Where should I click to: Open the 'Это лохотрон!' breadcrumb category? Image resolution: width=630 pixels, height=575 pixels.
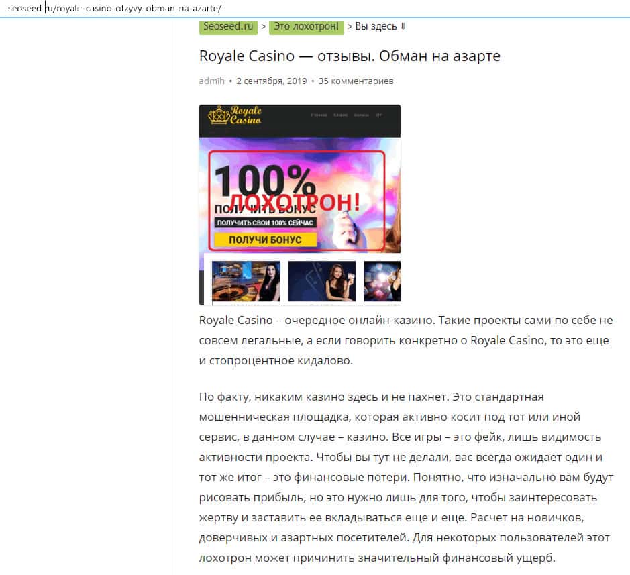tap(306, 27)
